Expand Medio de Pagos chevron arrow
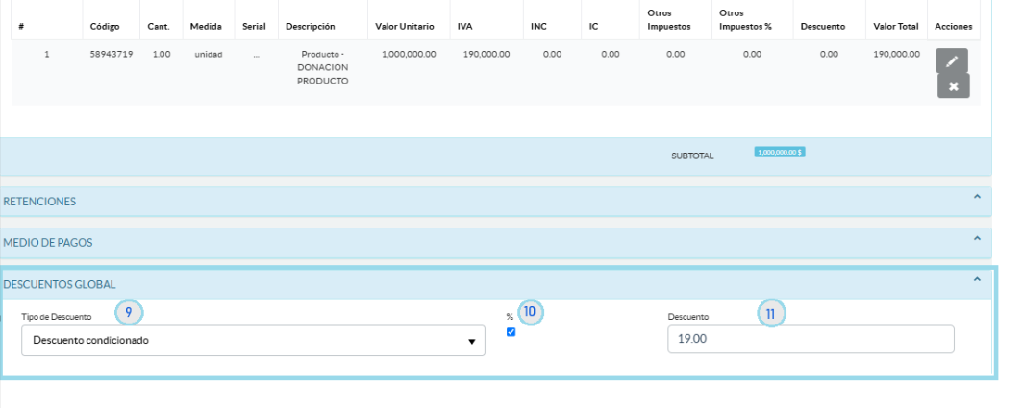The image size is (1023, 408). [977, 238]
